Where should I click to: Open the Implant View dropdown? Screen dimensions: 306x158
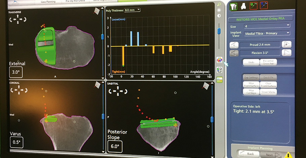(x=267, y=33)
